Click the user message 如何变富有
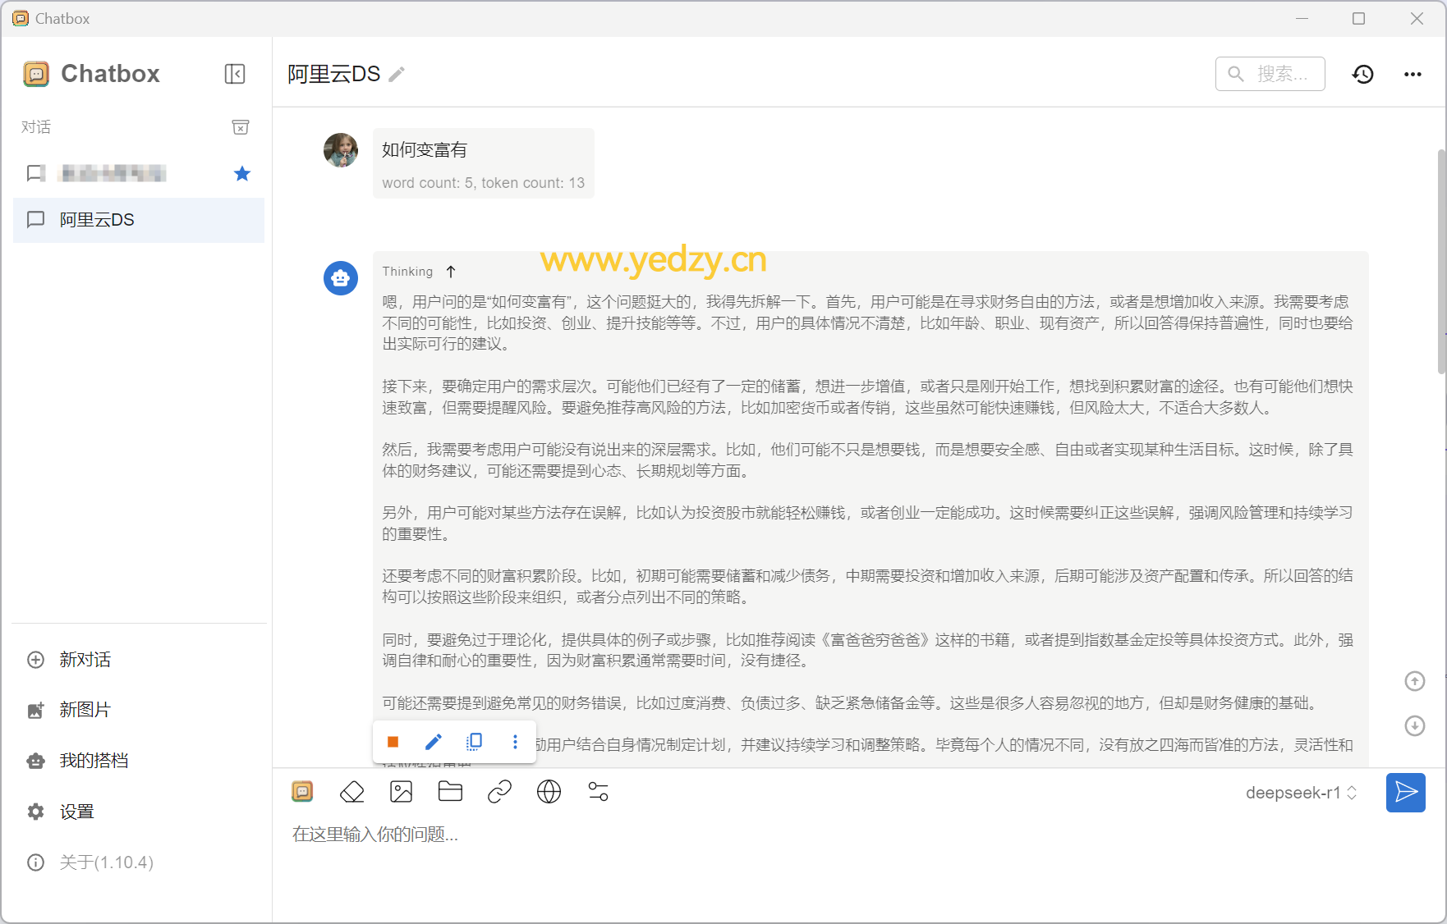Image resolution: width=1447 pixels, height=924 pixels. coord(425,150)
